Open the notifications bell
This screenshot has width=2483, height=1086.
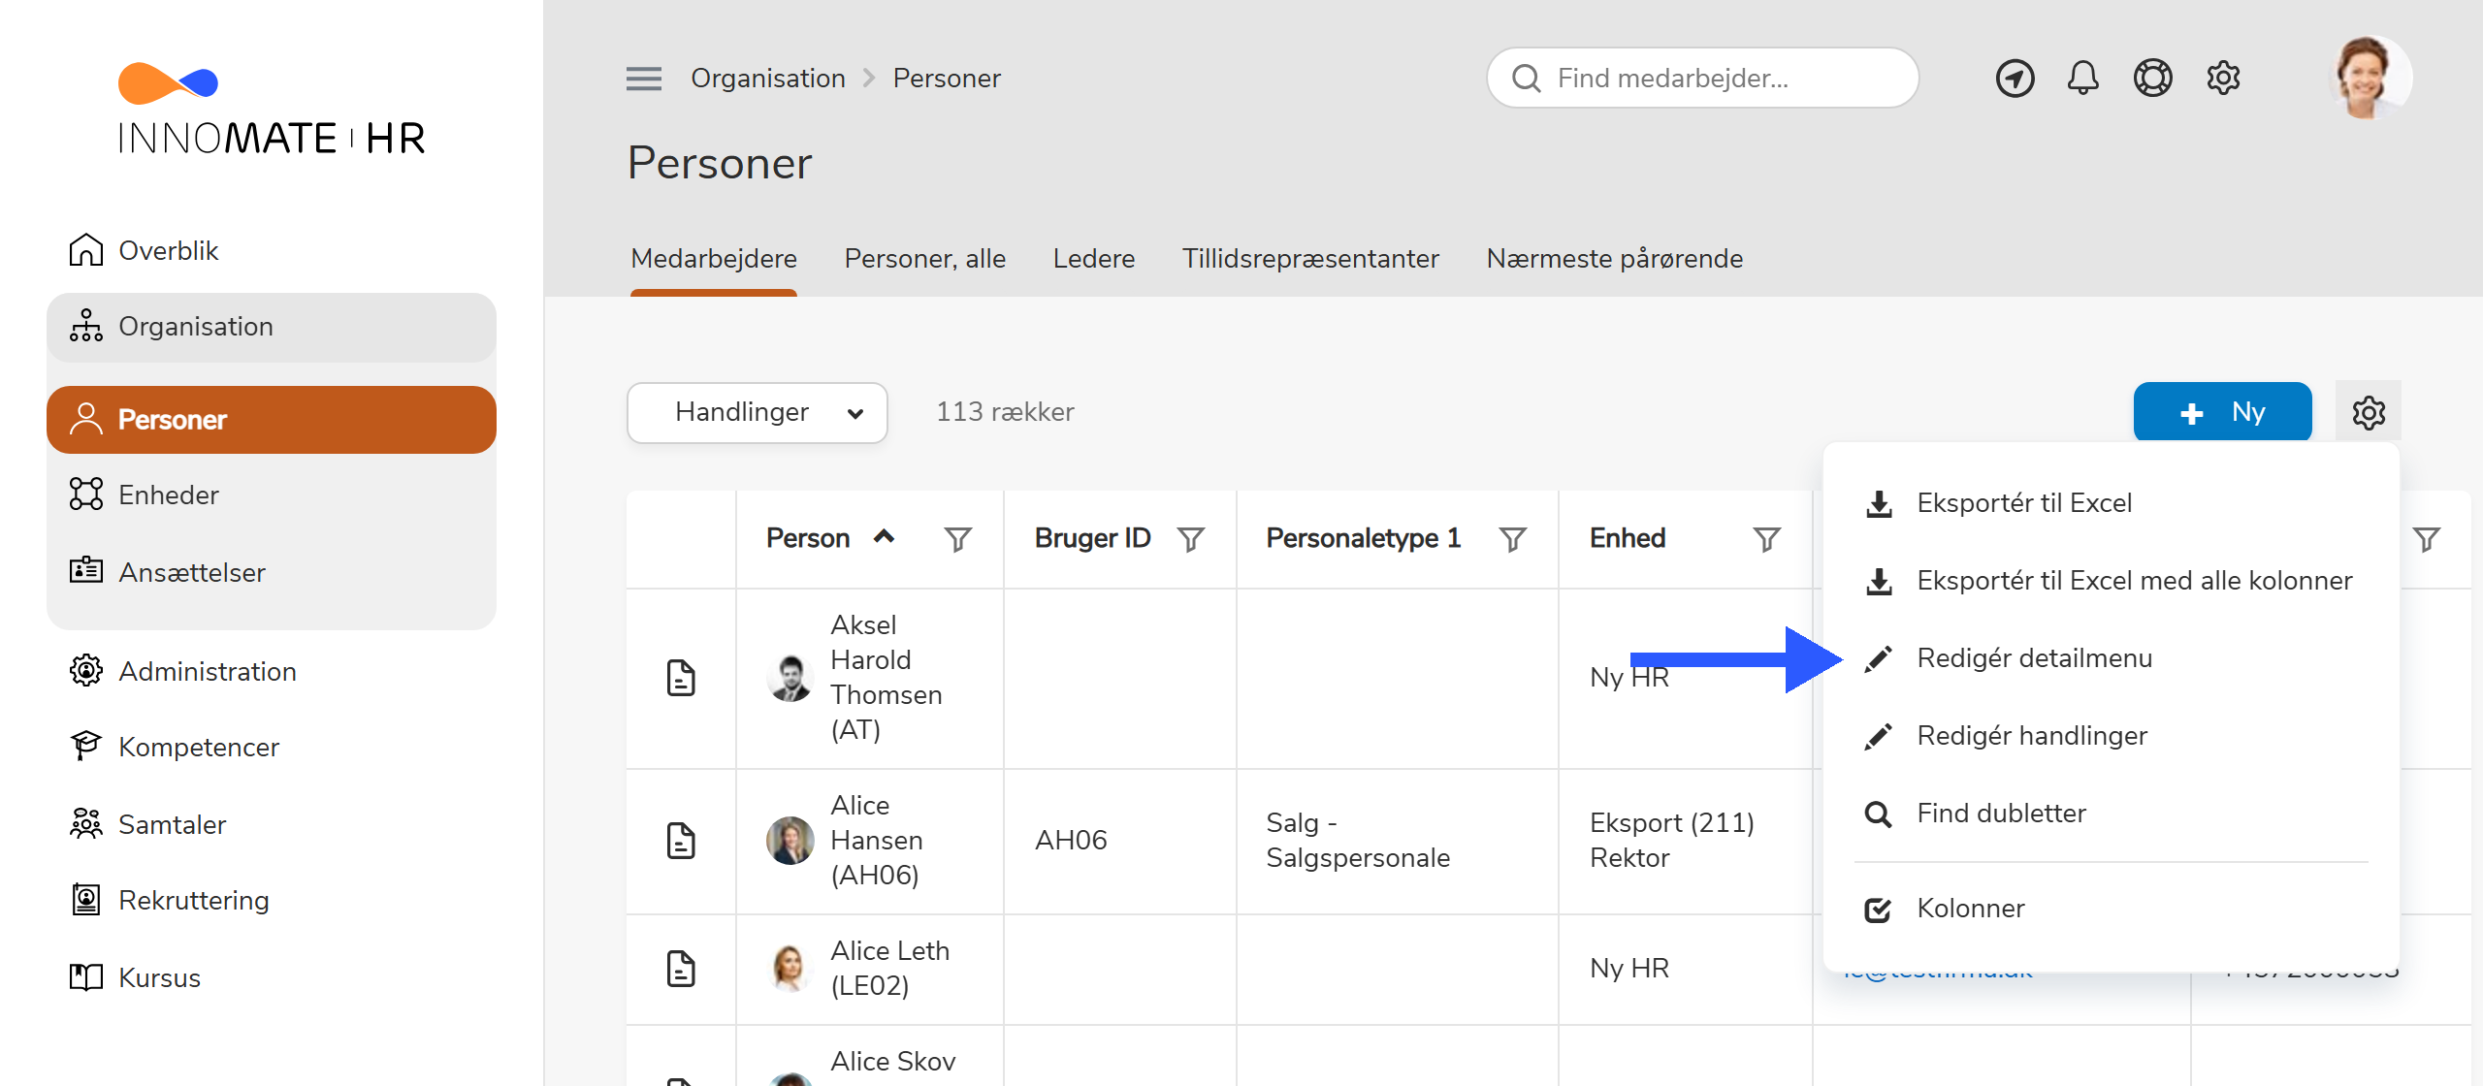(2082, 79)
